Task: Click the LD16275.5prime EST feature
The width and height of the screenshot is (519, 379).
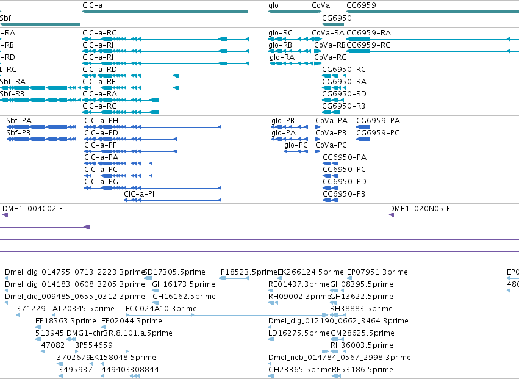Action: [271, 339]
